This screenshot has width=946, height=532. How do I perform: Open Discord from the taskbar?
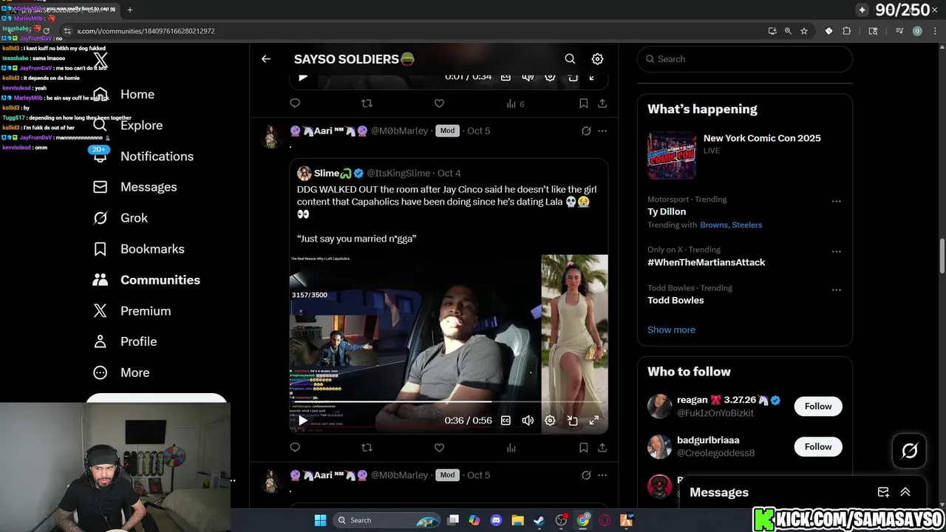pyautogui.click(x=496, y=520)
